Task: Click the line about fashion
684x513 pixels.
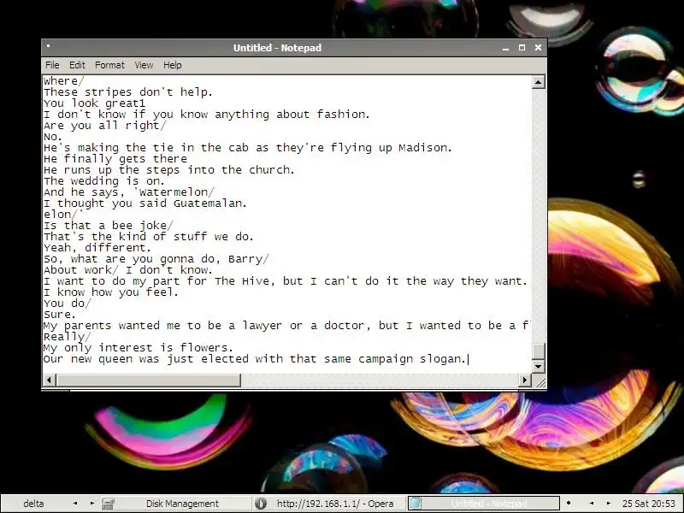Action: click(x=206, y=115)
